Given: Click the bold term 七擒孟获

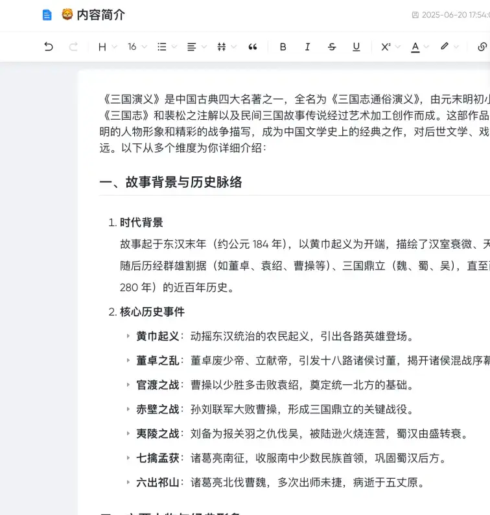Looking at the screenshot, I should (x=157, y=458).
